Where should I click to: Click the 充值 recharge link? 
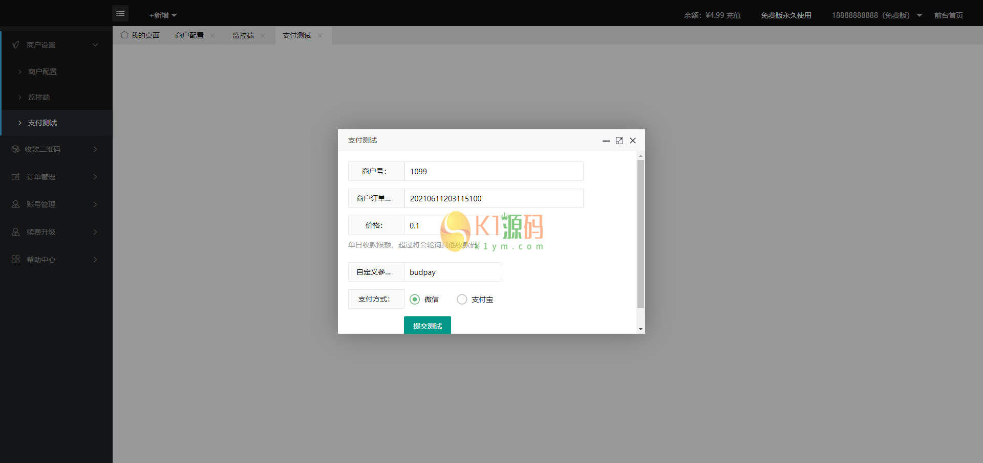pyautogui.click(x=733, y=15)
